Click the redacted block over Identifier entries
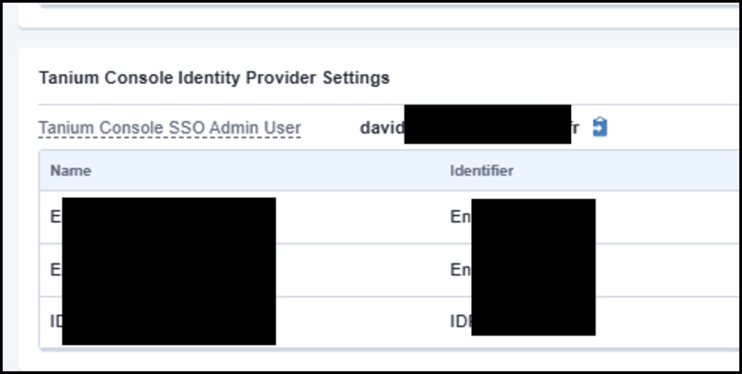 tap(533, 267)
